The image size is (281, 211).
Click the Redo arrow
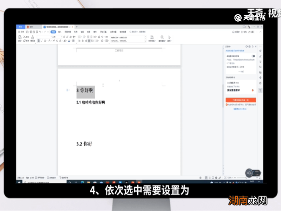pos(45,32)
